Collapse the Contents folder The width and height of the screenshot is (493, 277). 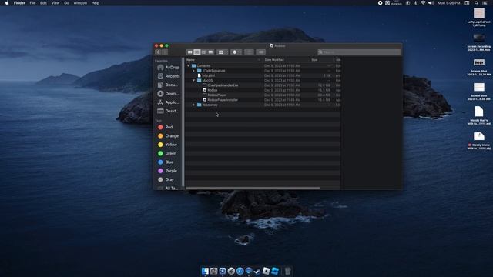point(188,66)
